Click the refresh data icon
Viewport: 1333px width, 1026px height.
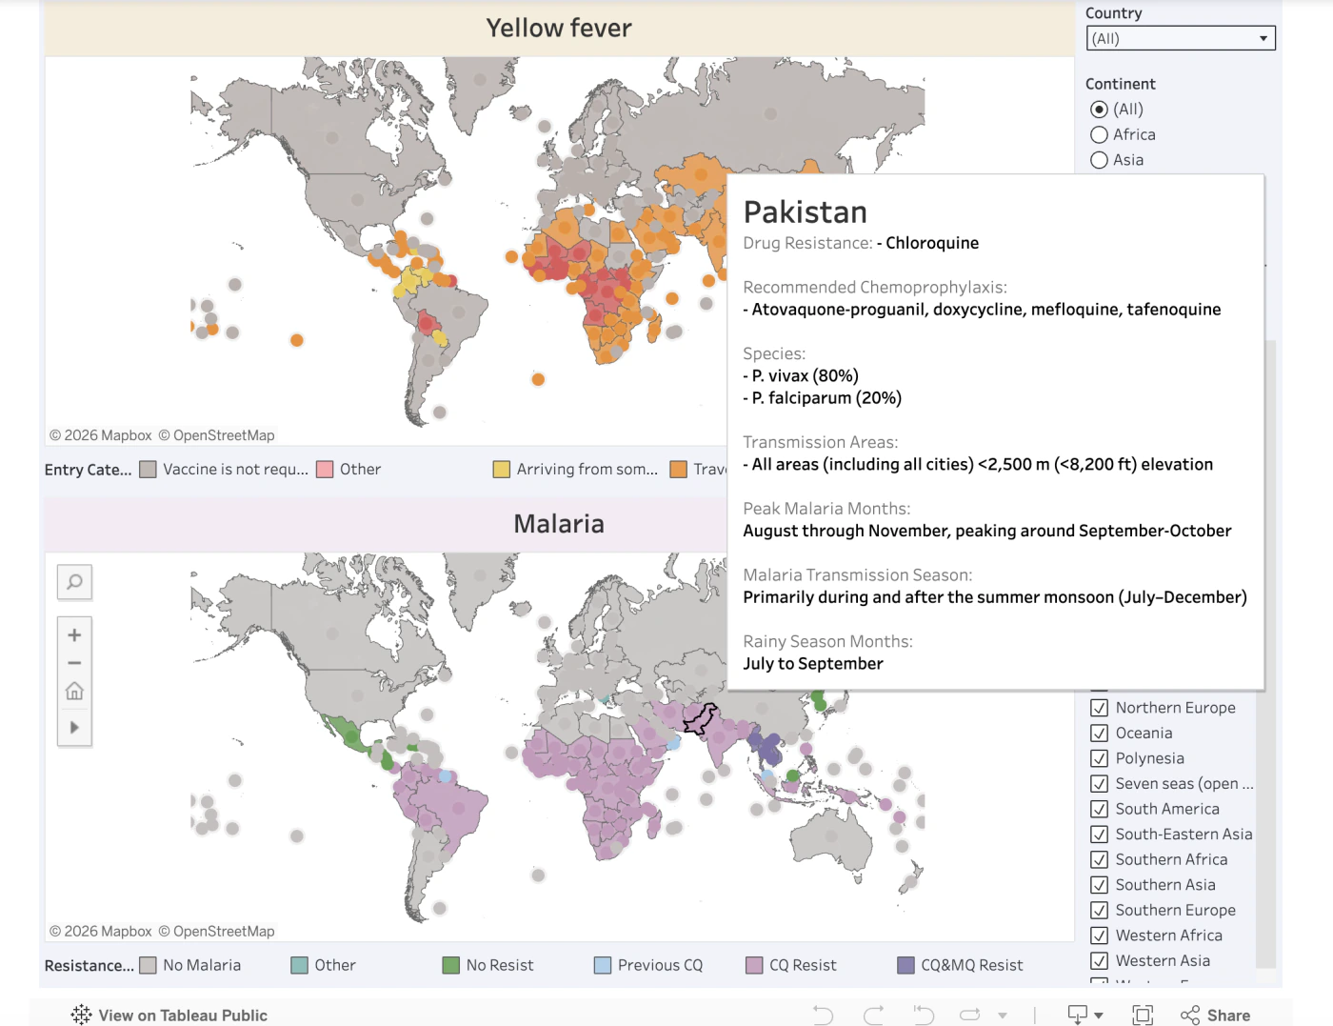pyautogui.click(x=970, y=1016)
